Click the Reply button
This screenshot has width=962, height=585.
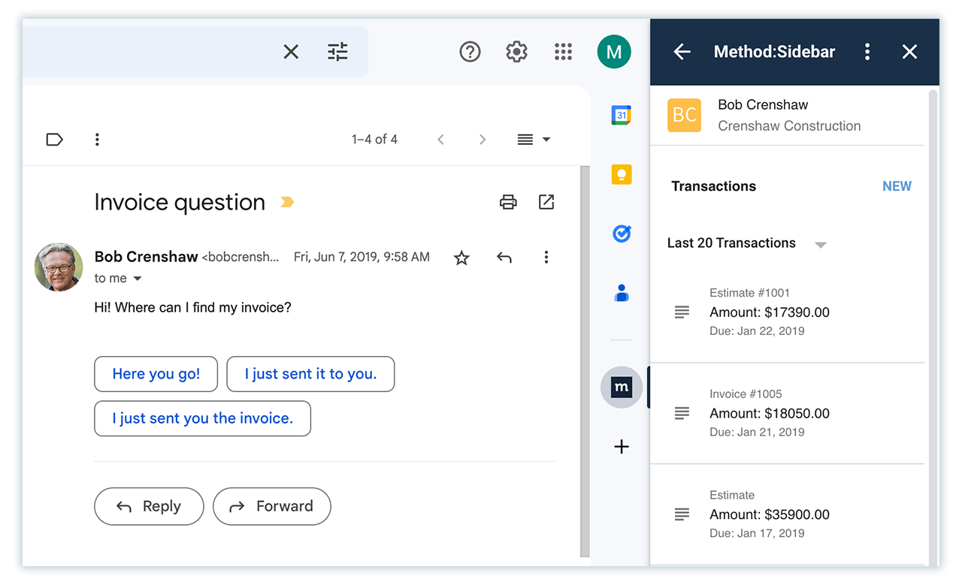[x=149, y=506]
